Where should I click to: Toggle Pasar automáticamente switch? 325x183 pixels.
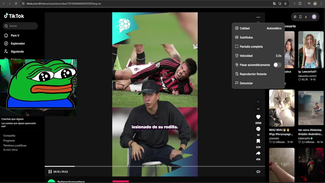(x=277, y=65)
